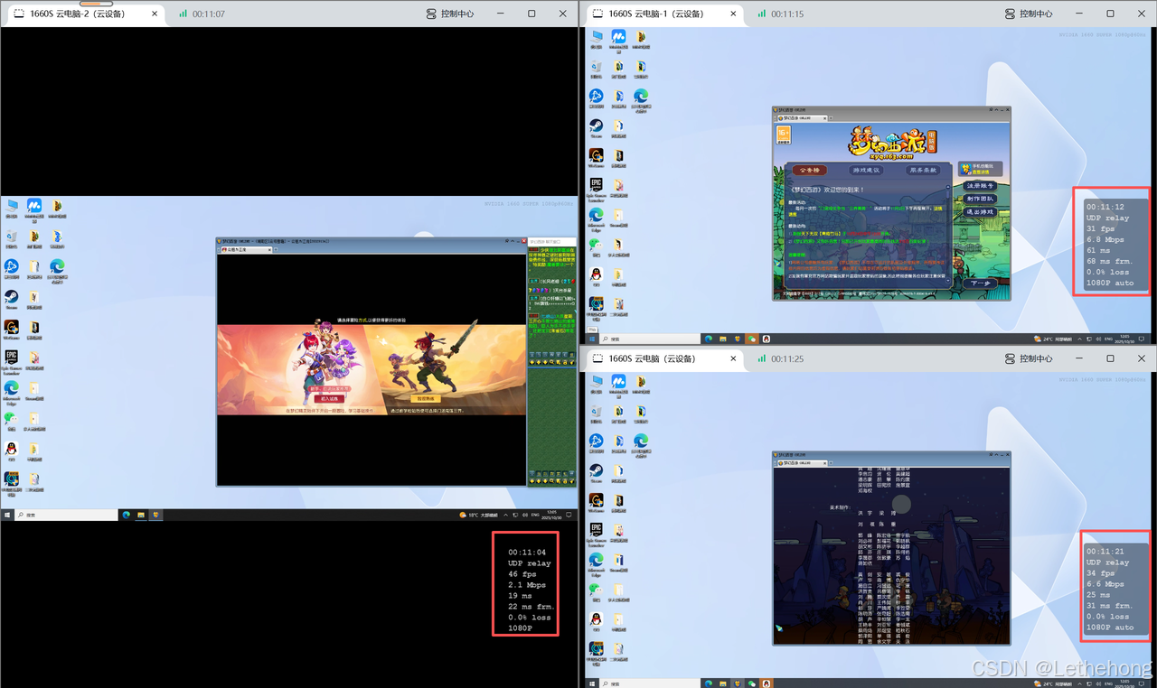Click WeChat icon in 云电脑-1 taskbar
The width and height of the screenshot is (1157, 688).
tap(751, 339)
